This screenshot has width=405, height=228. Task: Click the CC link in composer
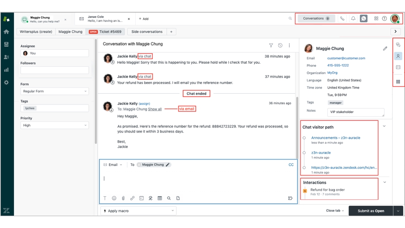pyautogui.click(x=291, y=165)
